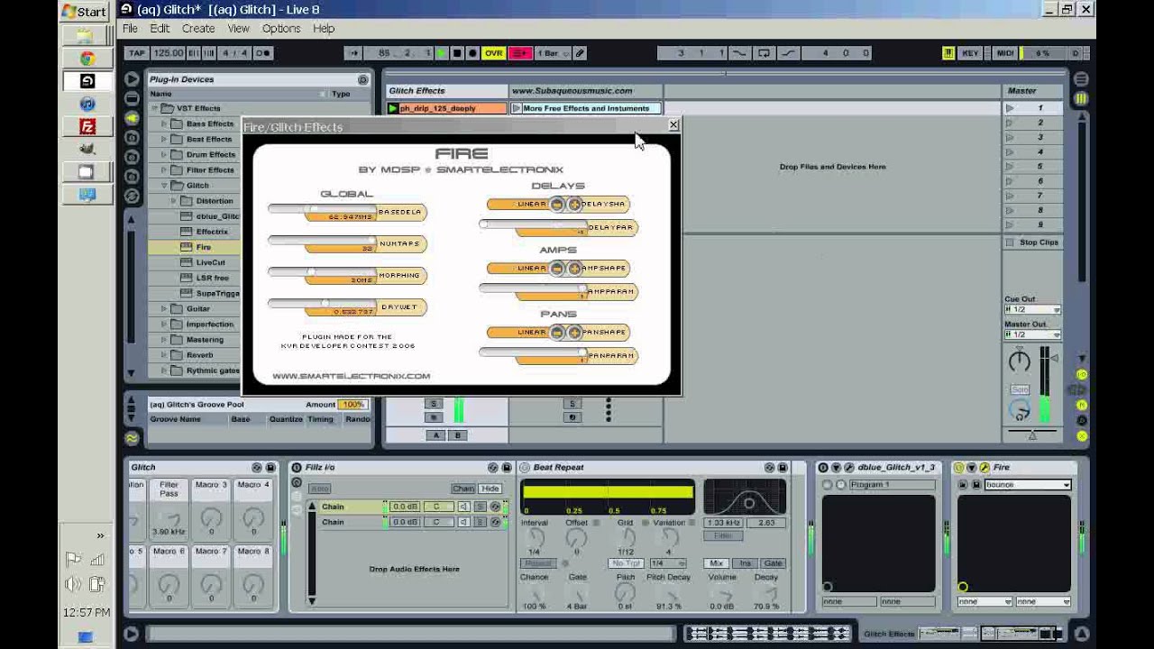
Task: Click the Groove Pool Amount 100% field
Action: [353, 405]
